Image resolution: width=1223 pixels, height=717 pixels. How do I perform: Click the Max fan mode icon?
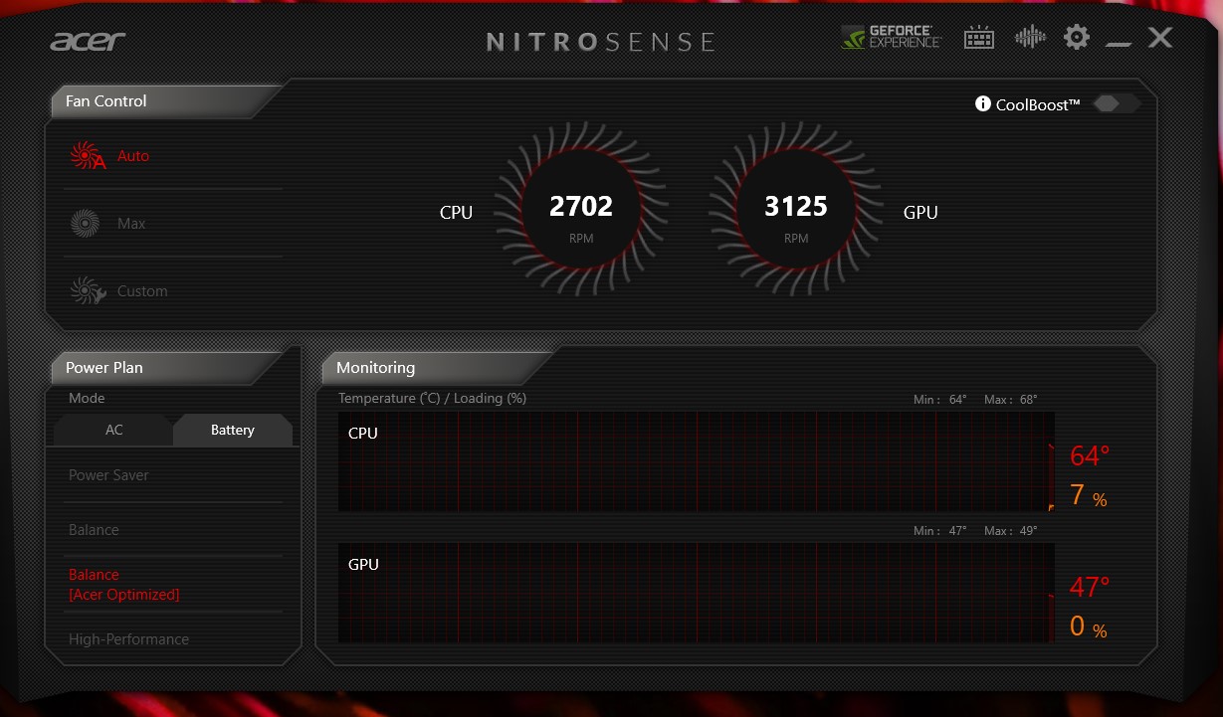click(x=86, y=224)
